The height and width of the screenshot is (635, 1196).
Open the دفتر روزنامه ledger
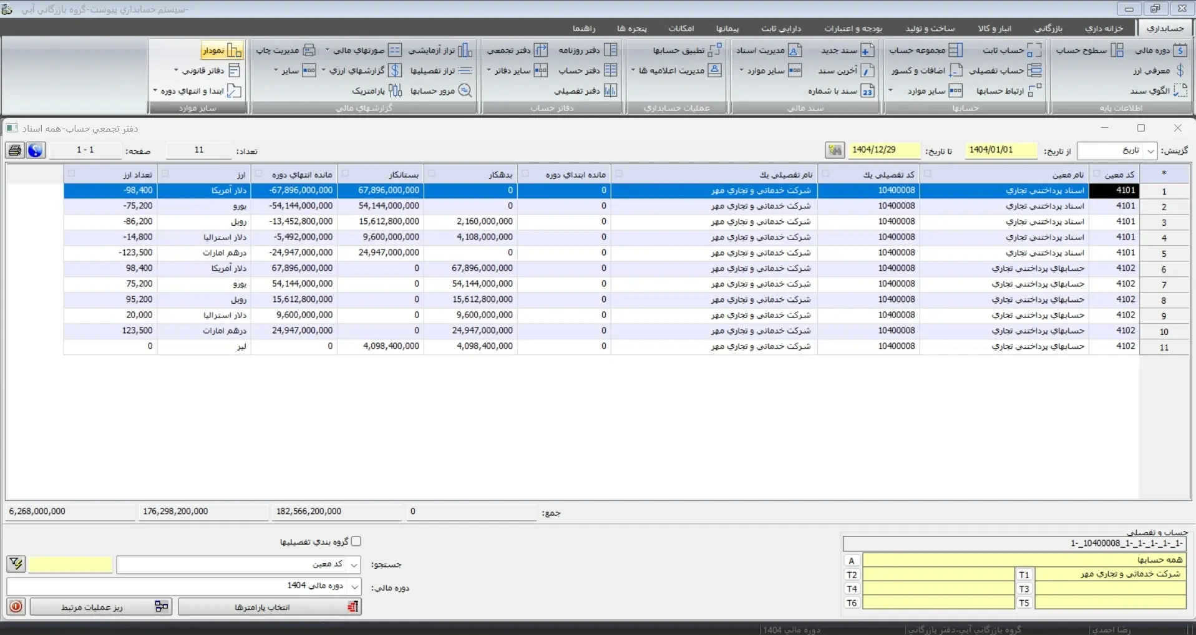point(587,51)
